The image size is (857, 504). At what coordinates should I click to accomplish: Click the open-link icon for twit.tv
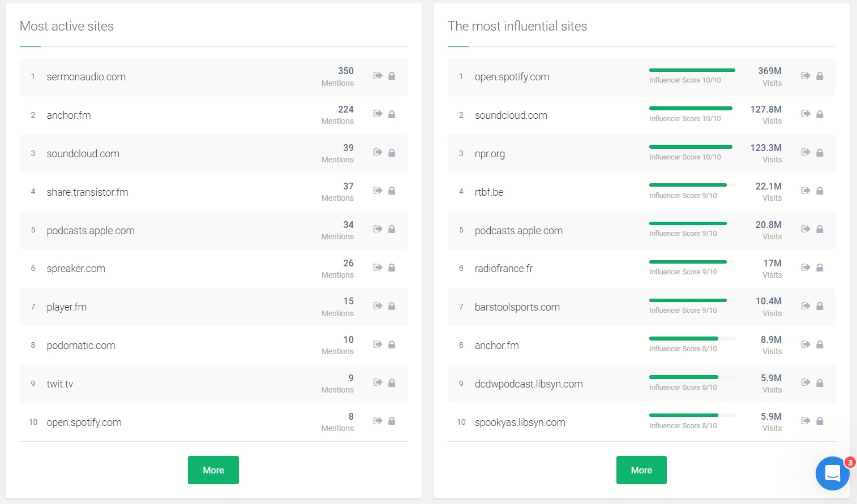pyautogui.click(x=378, y=382)
